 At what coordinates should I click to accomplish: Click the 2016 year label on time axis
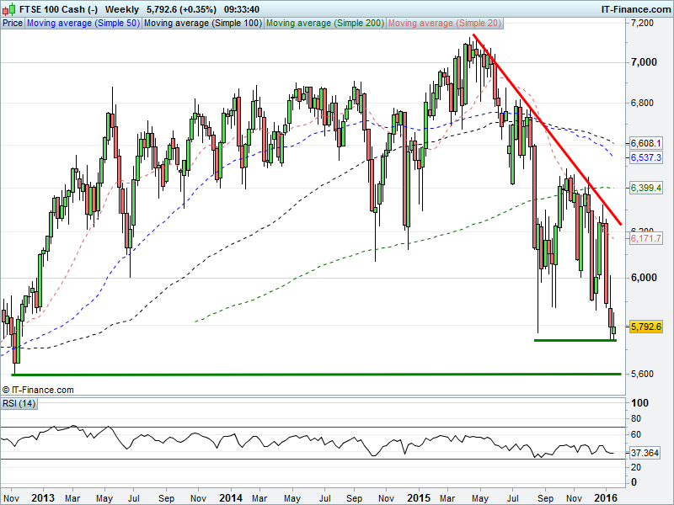[607, 498]
